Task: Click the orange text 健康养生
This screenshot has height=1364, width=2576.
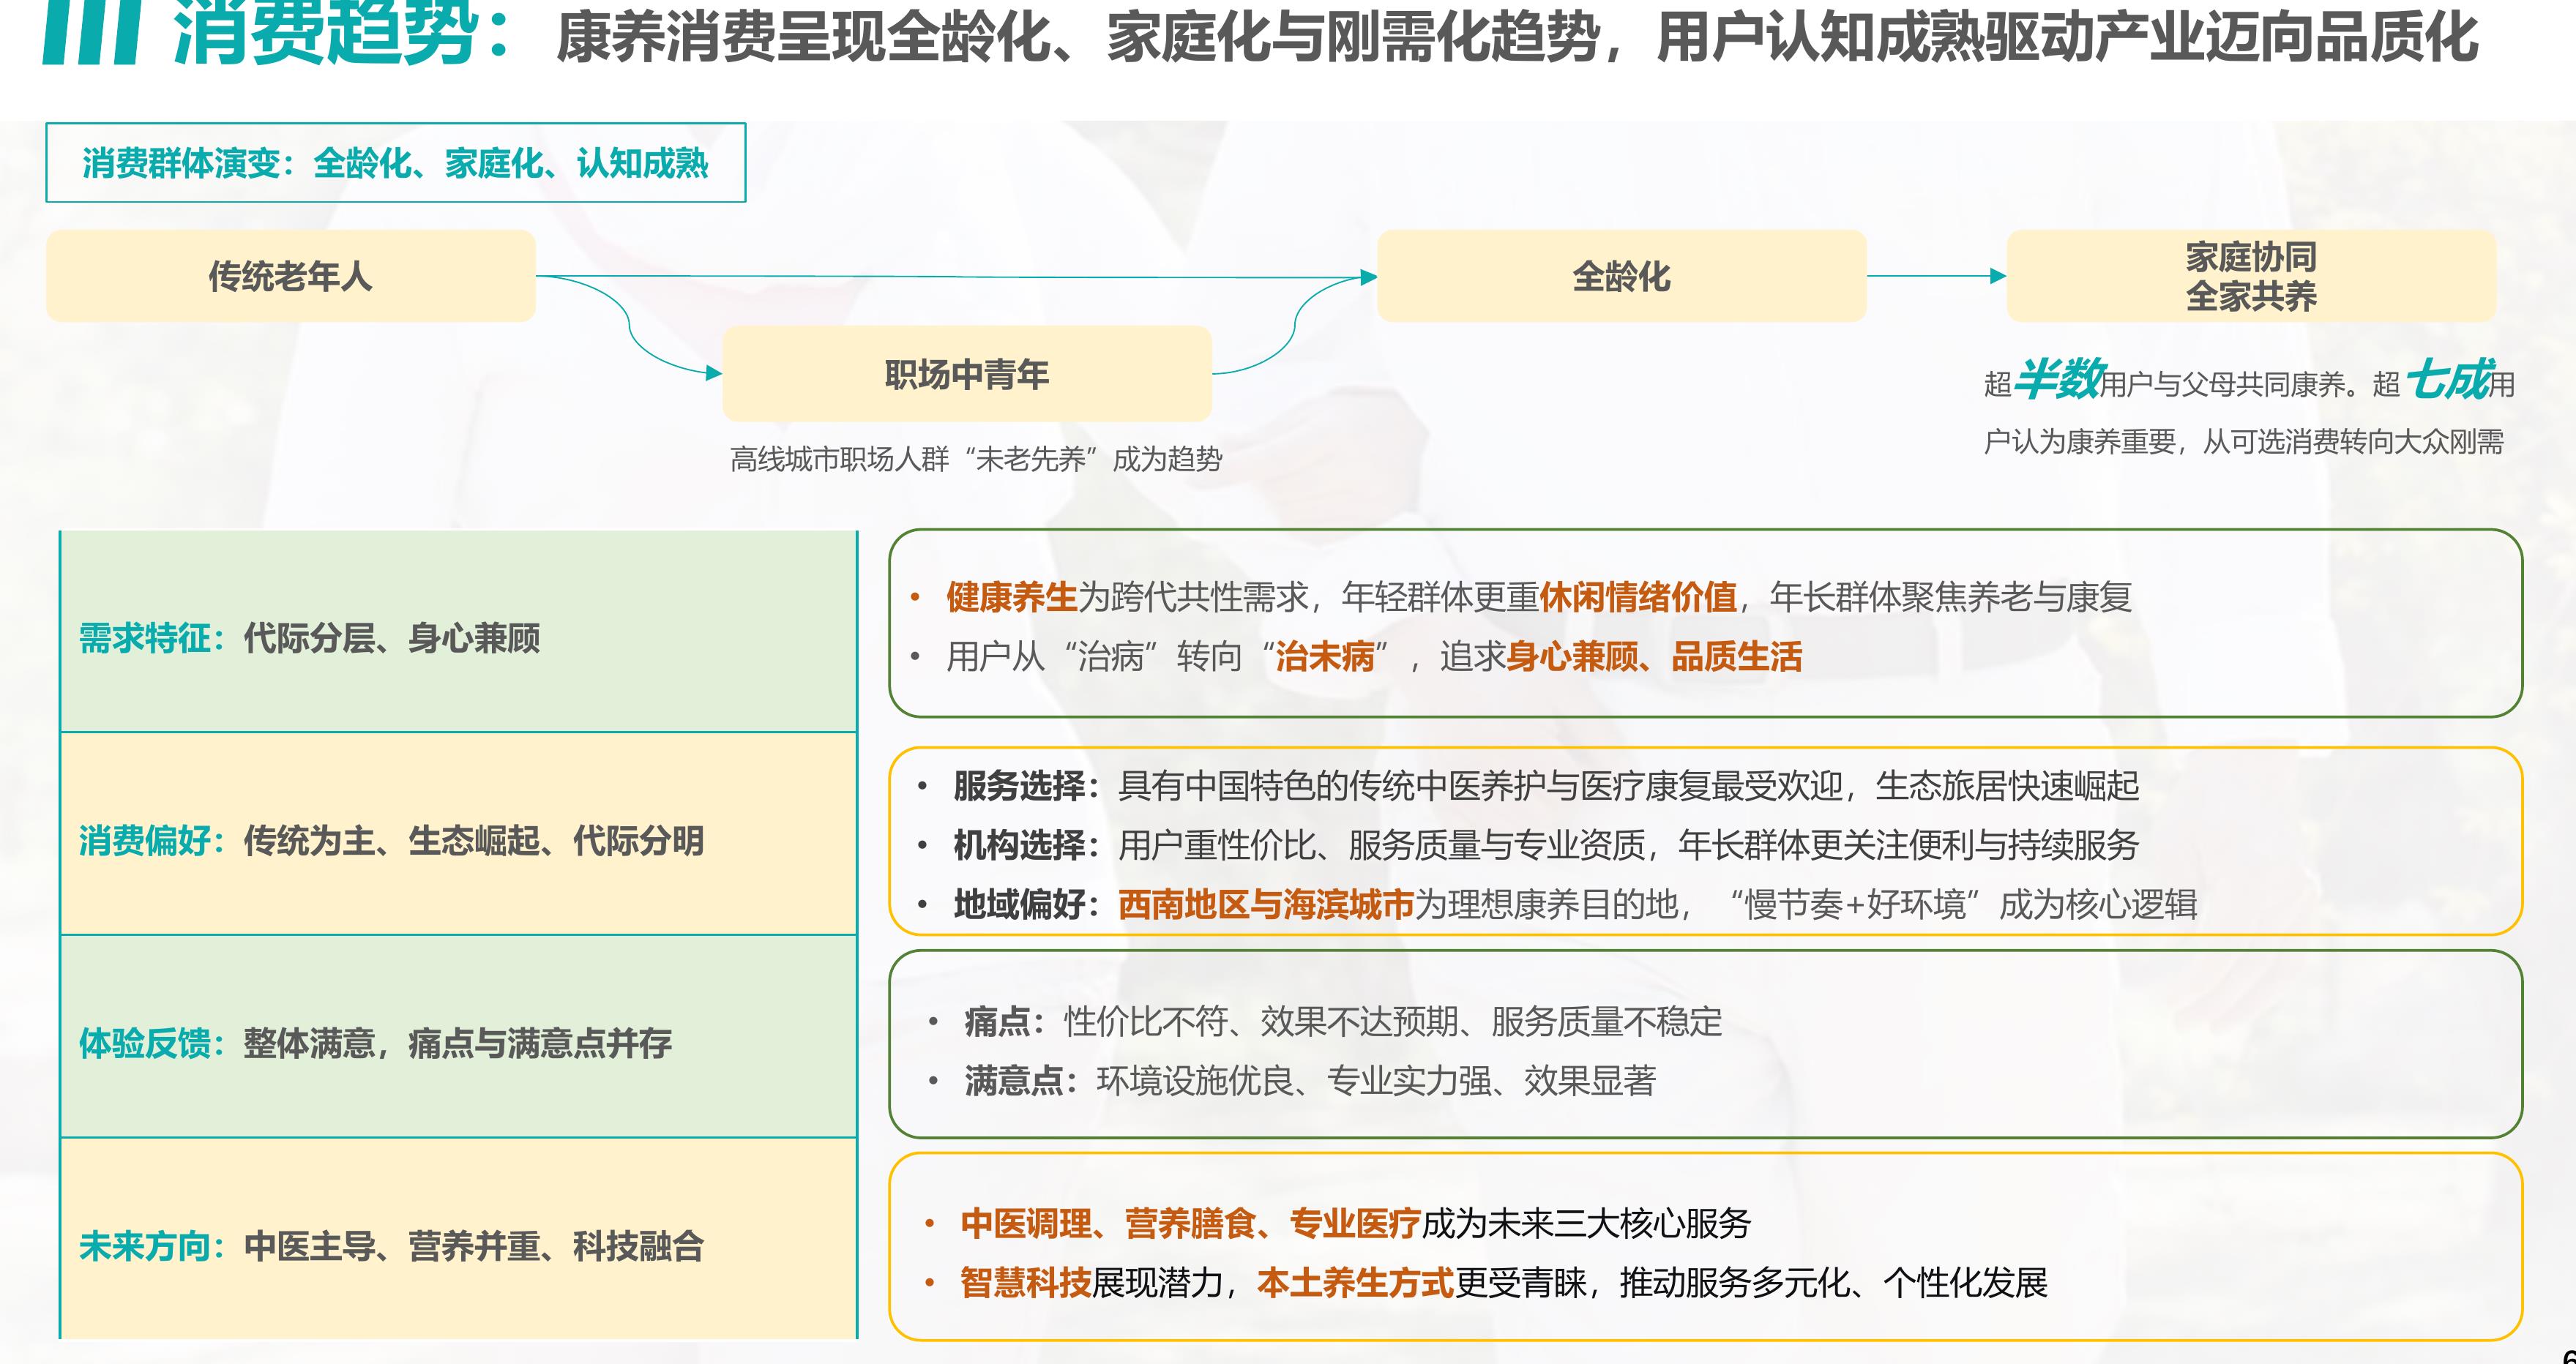Action: (1011, 597)
